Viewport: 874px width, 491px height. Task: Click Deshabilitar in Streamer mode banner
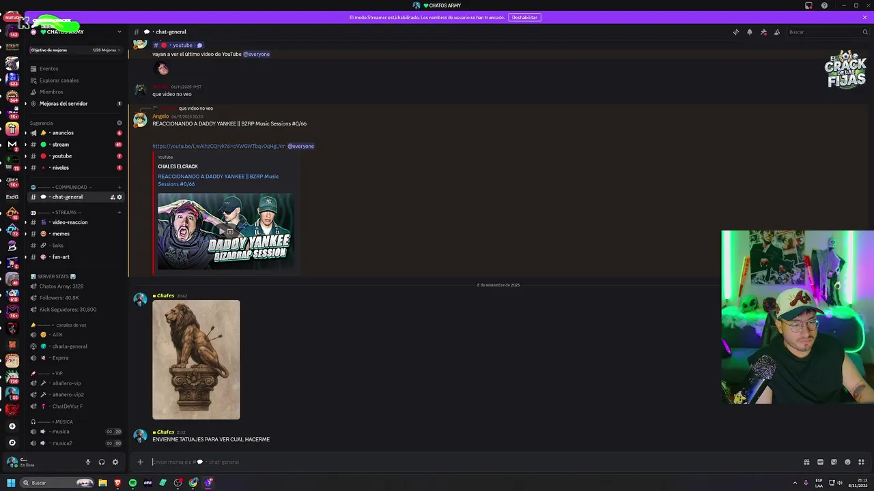pos(524,17)
